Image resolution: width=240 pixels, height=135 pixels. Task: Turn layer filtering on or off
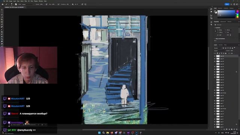(x=235, y=48)
